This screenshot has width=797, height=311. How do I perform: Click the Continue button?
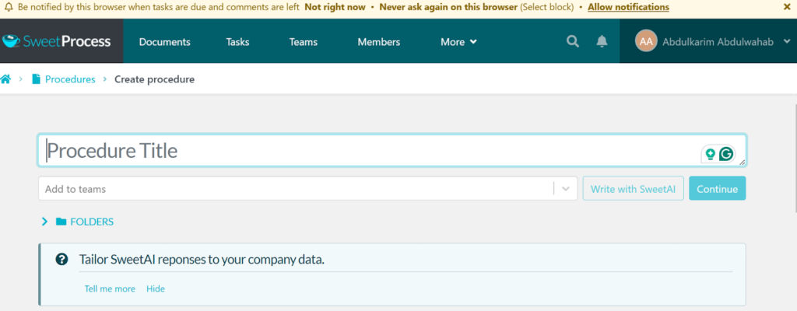[x=717, y=188]
